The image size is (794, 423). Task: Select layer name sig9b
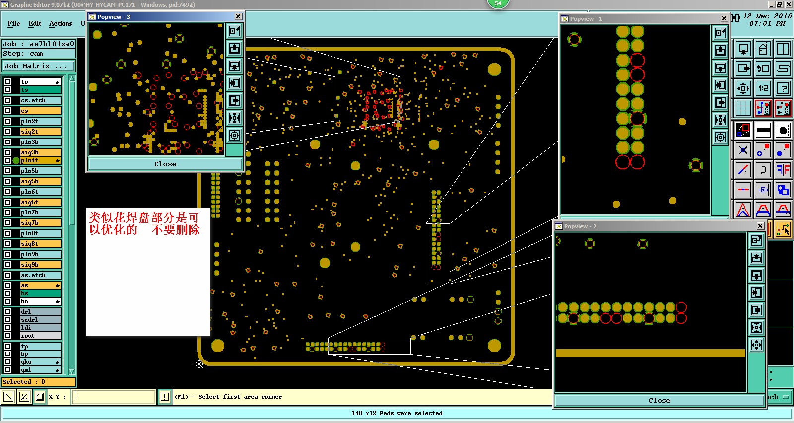tap(40, 265)
